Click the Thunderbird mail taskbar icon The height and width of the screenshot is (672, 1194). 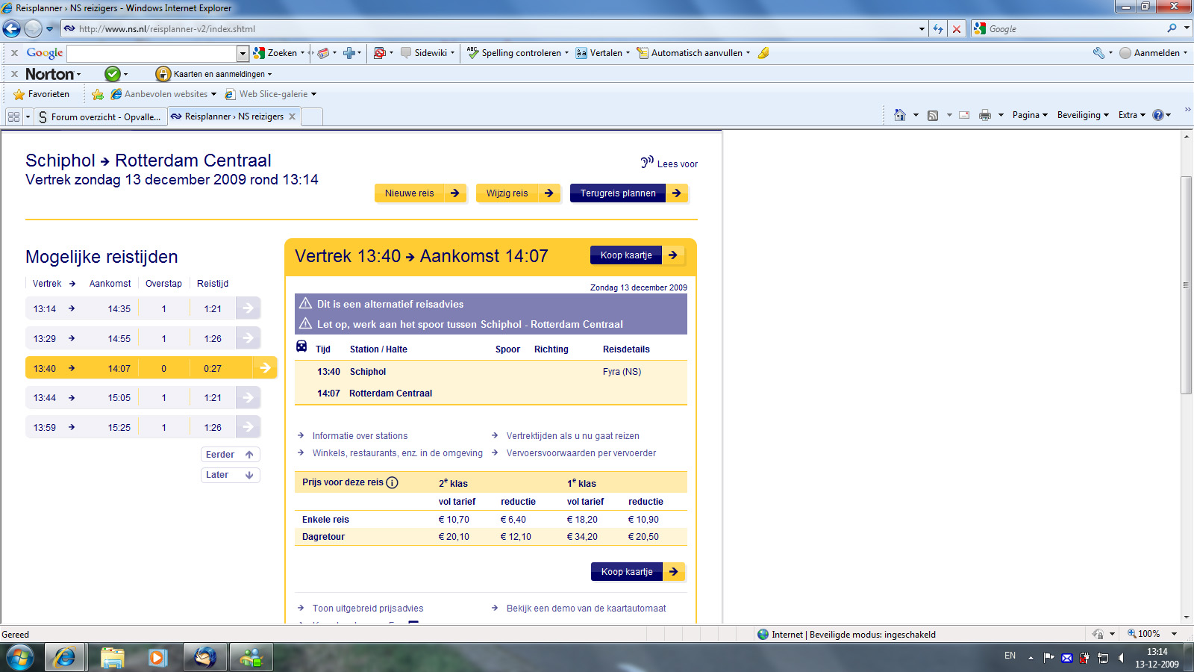coord(204,658)
